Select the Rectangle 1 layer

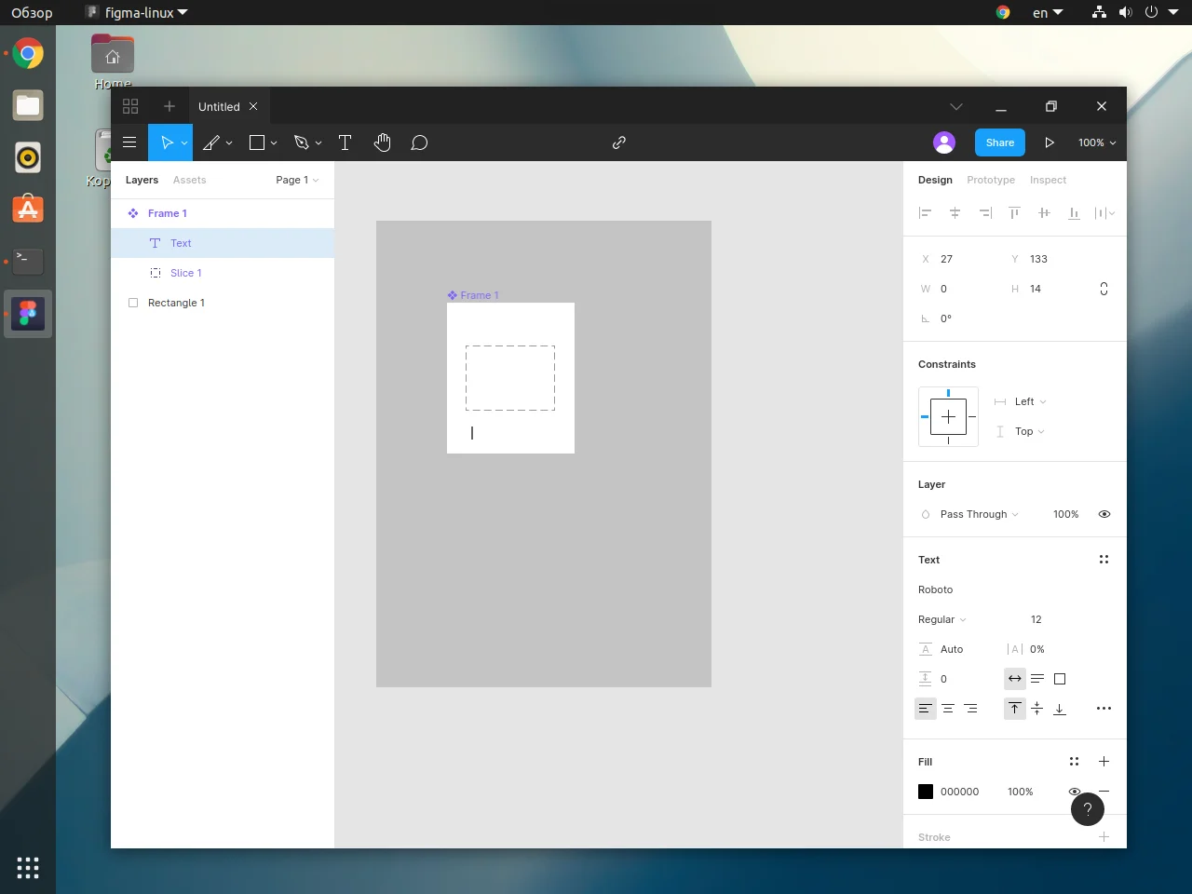pyautogui.click(x=176, y=303)
